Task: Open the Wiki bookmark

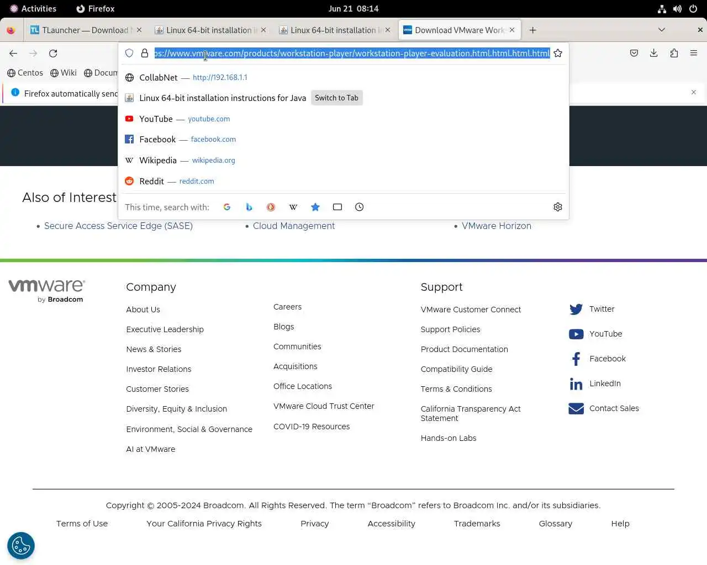Action: point(64,73)
